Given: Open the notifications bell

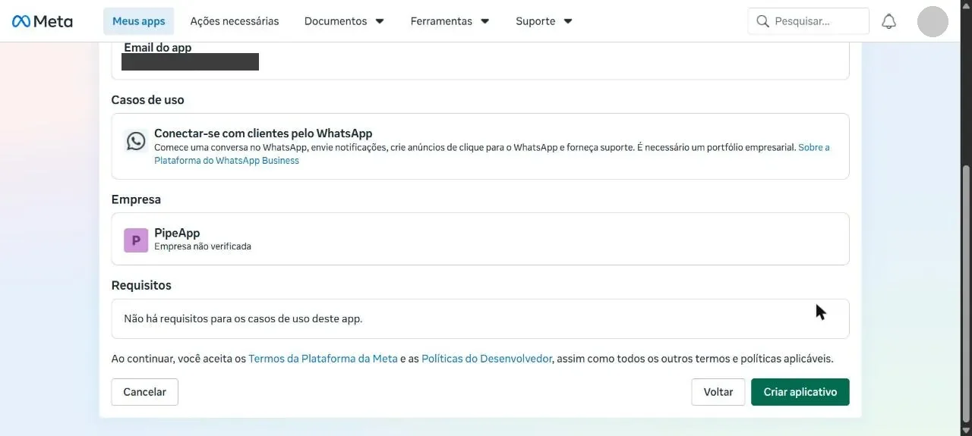Looking at the screenshot, I should click(x=889, y=21).
